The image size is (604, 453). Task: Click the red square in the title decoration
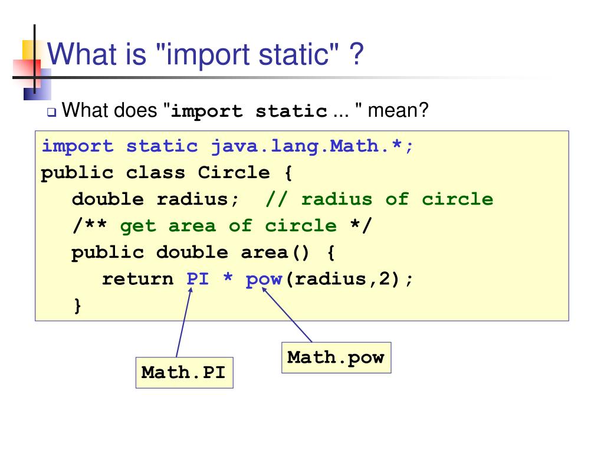coord(27,73)
